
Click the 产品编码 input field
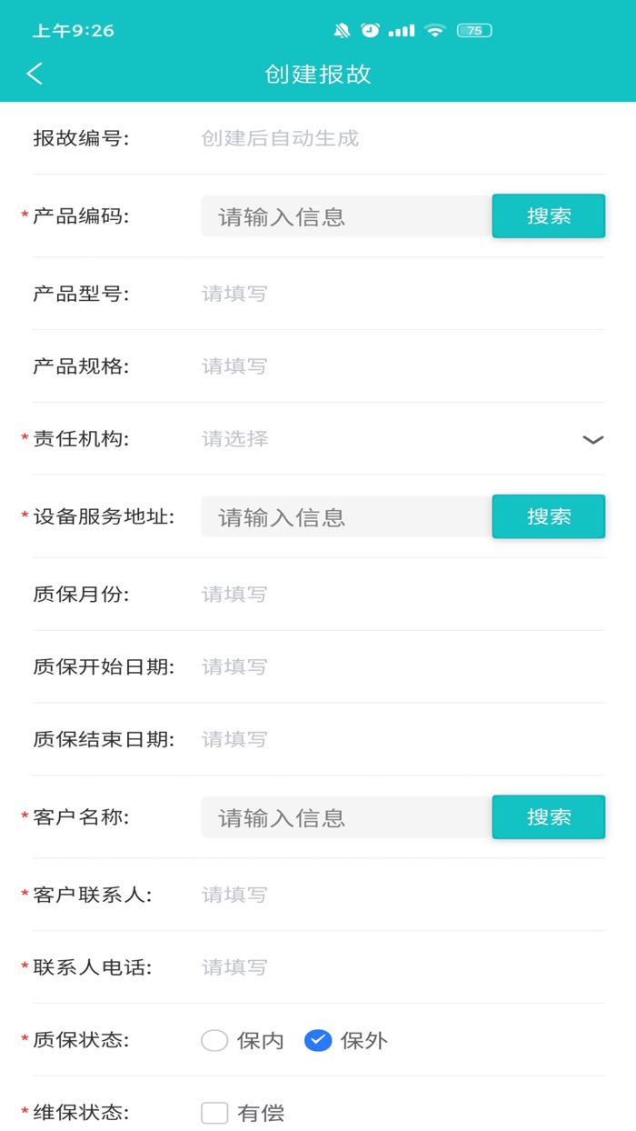tap(345, 215)
